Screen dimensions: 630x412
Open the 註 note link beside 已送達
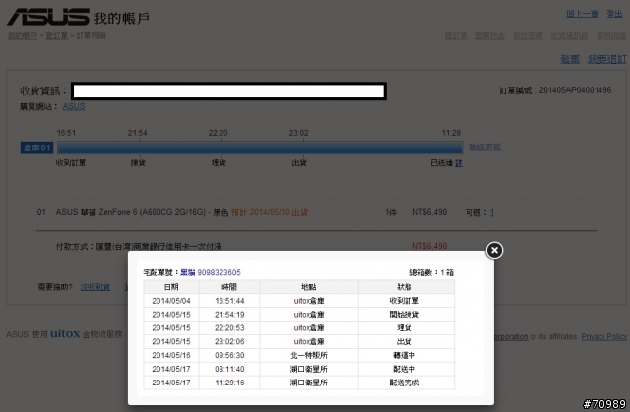coord(459,163)
